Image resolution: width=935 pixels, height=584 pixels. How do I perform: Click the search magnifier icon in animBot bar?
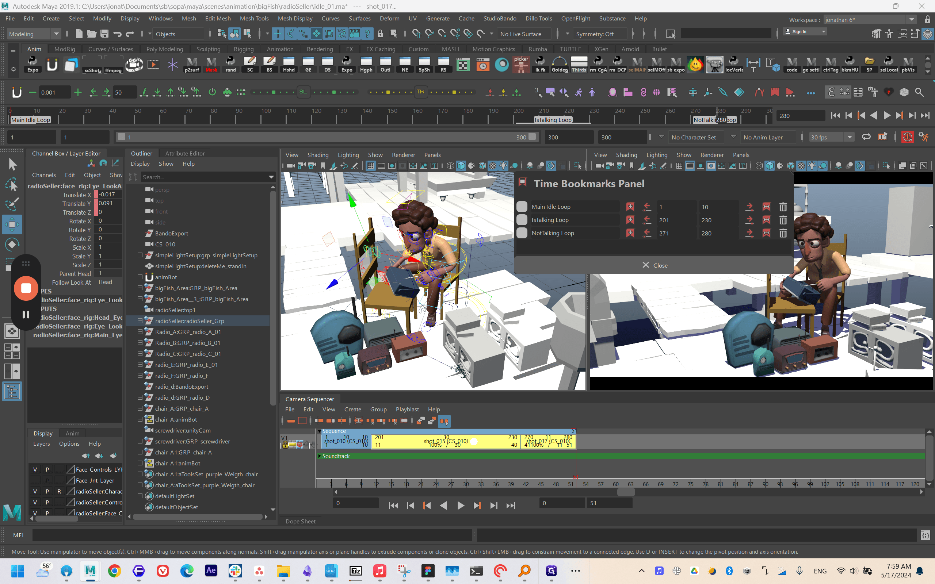pyautogui.click(x=919, y=92)
